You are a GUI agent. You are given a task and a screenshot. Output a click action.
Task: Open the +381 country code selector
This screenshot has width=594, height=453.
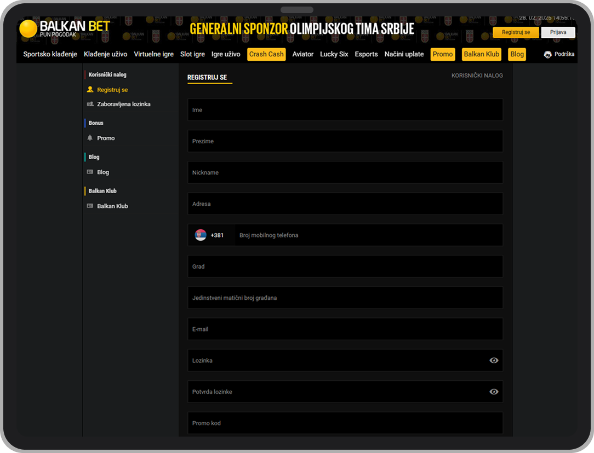pos(212,235)
